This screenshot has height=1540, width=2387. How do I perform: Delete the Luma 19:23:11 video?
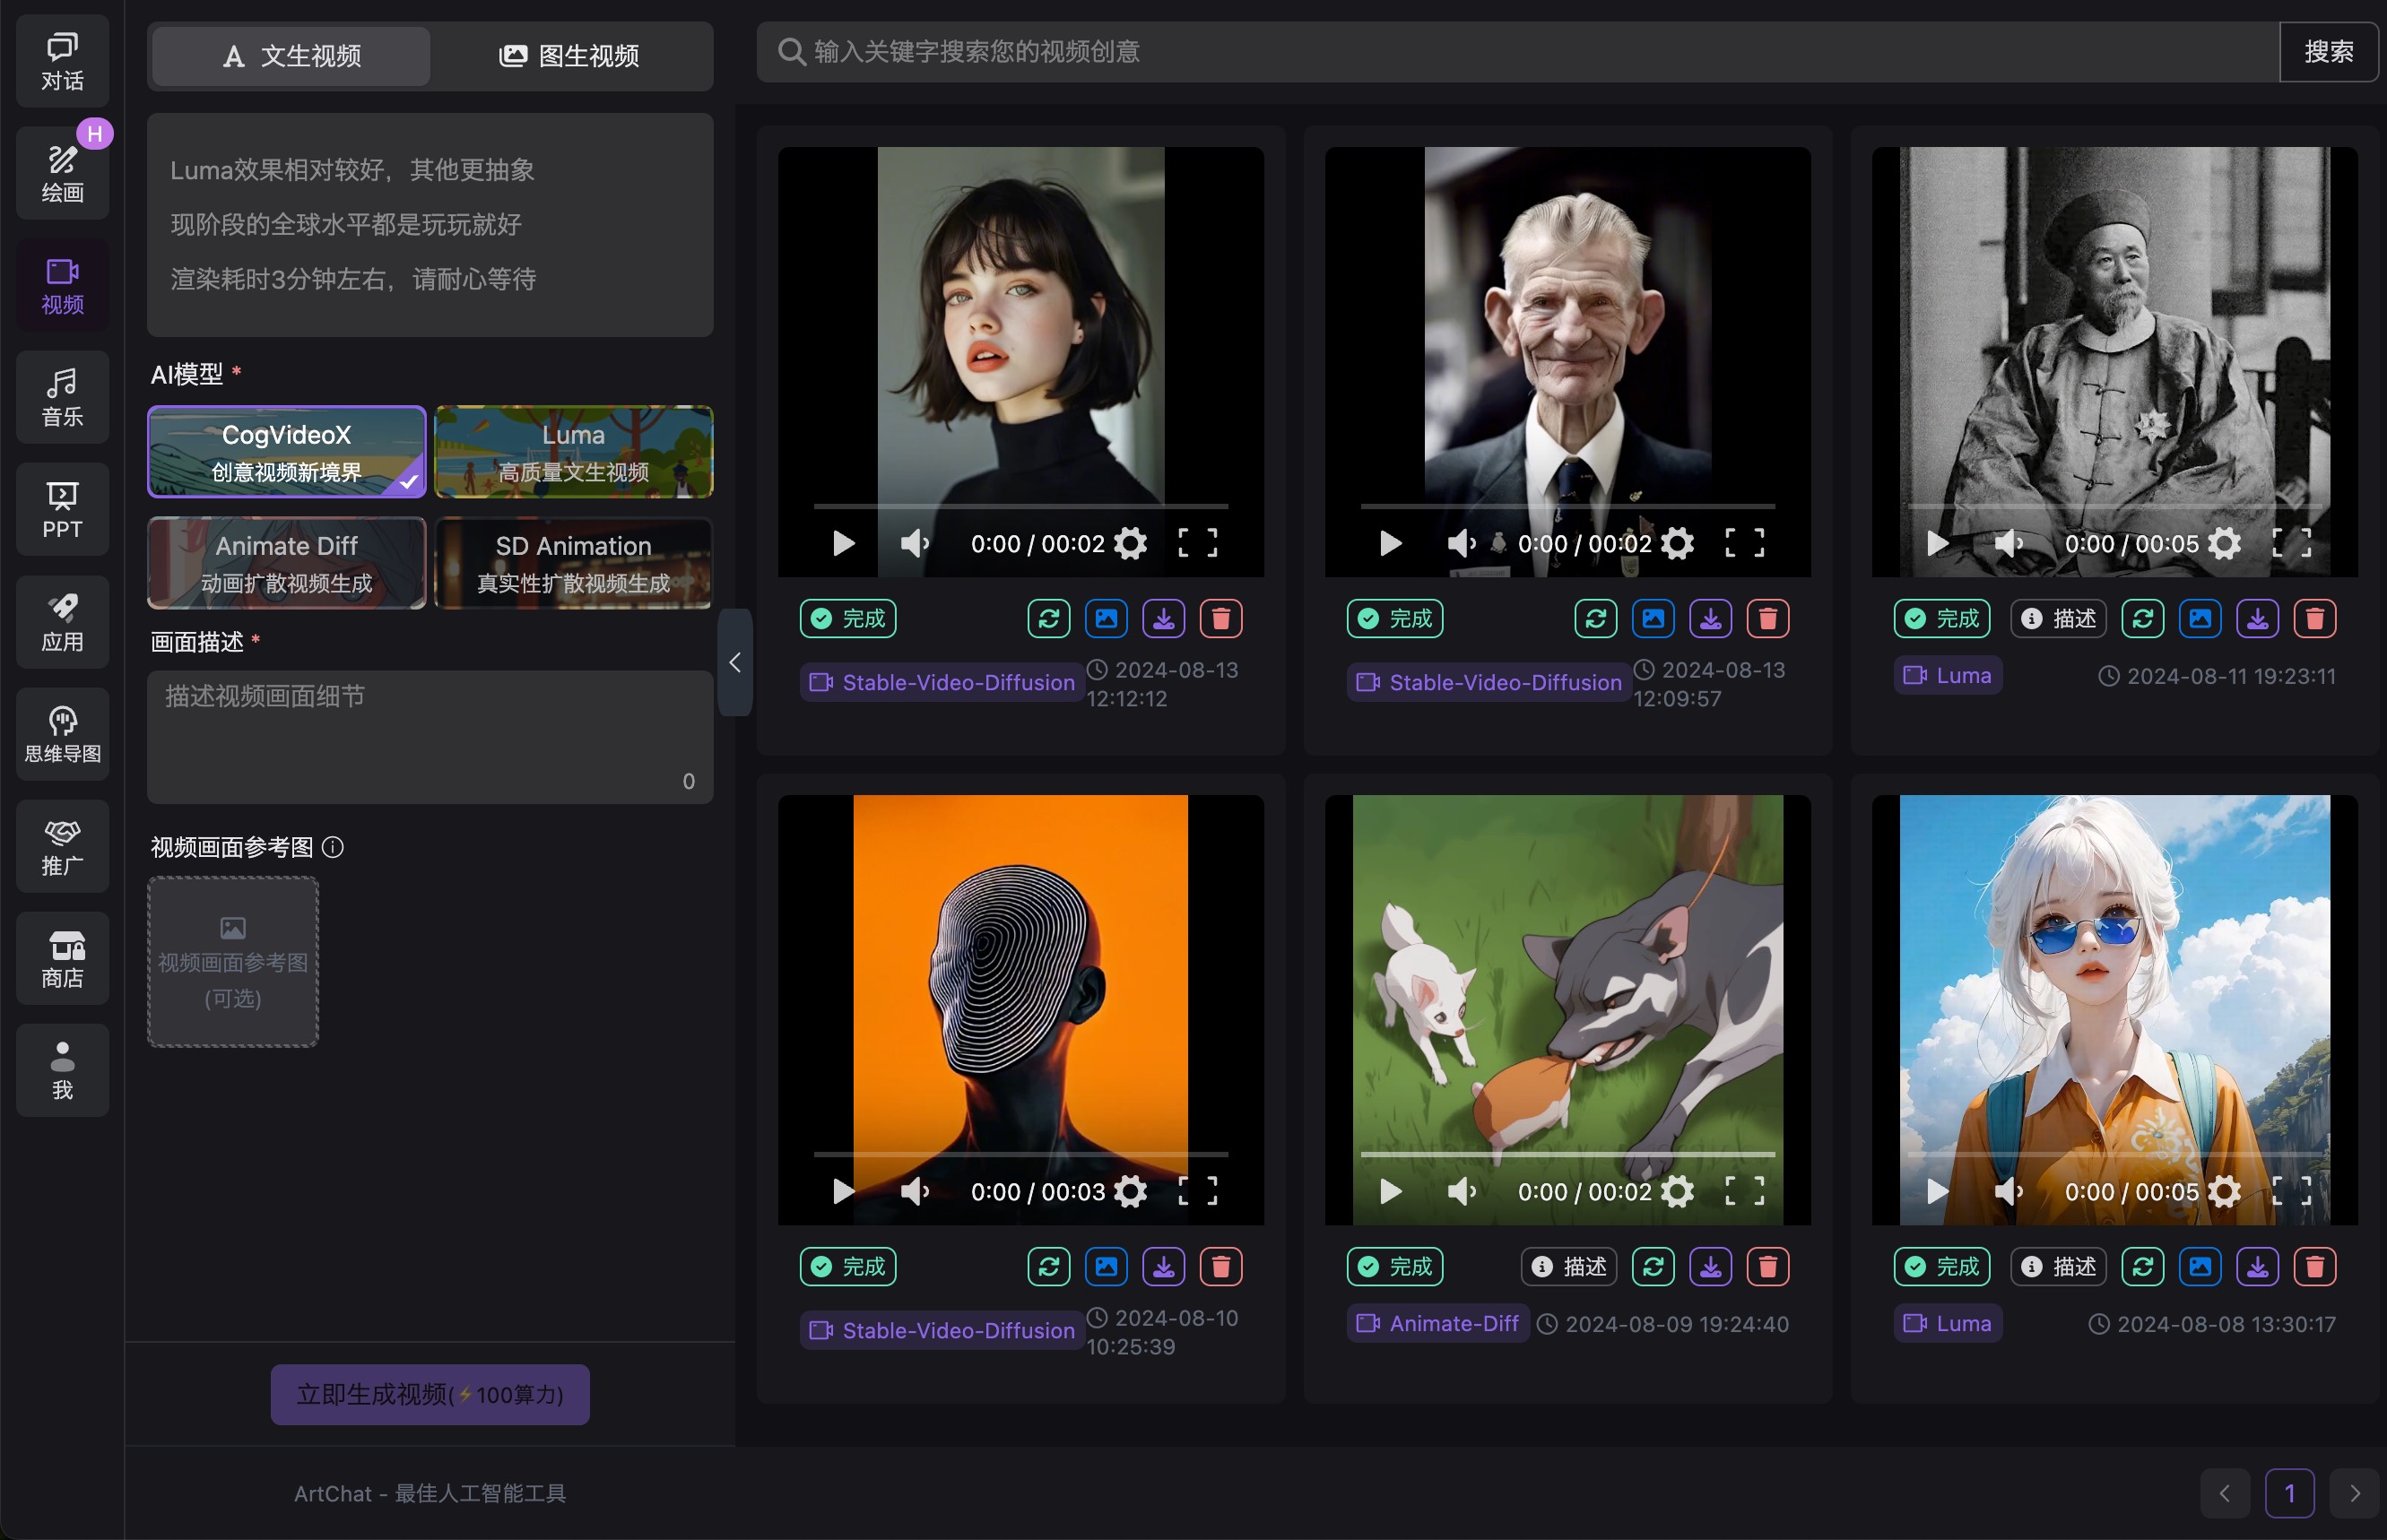click(2315, 618)
